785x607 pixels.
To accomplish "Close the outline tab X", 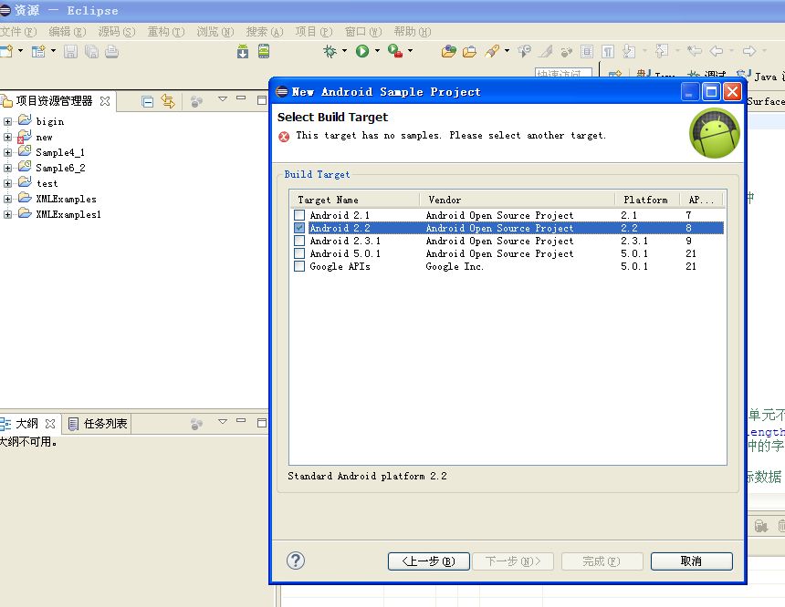I will 50,424.
